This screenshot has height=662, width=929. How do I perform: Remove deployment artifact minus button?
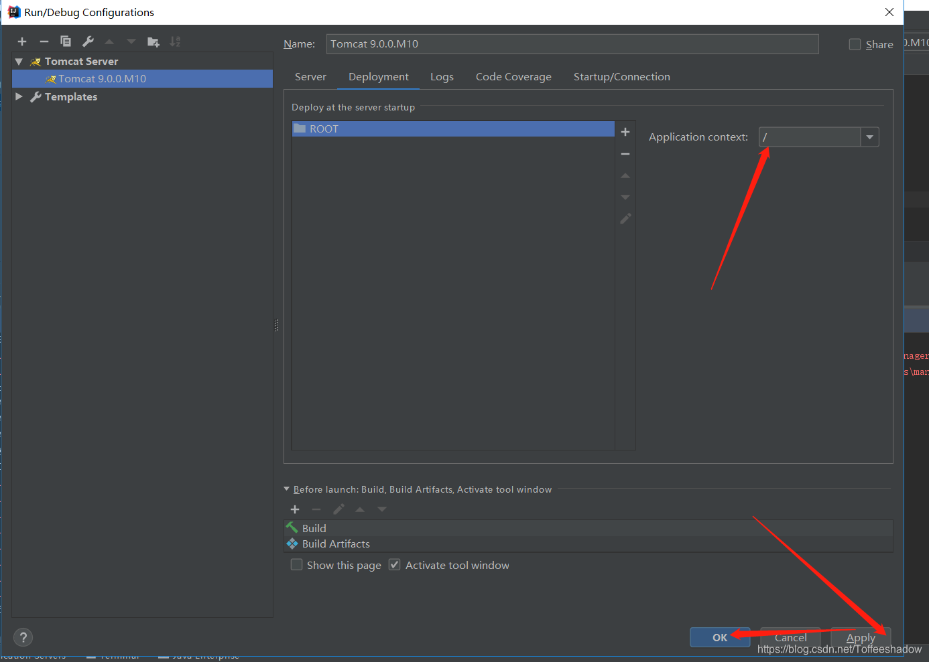pos(625,154)
